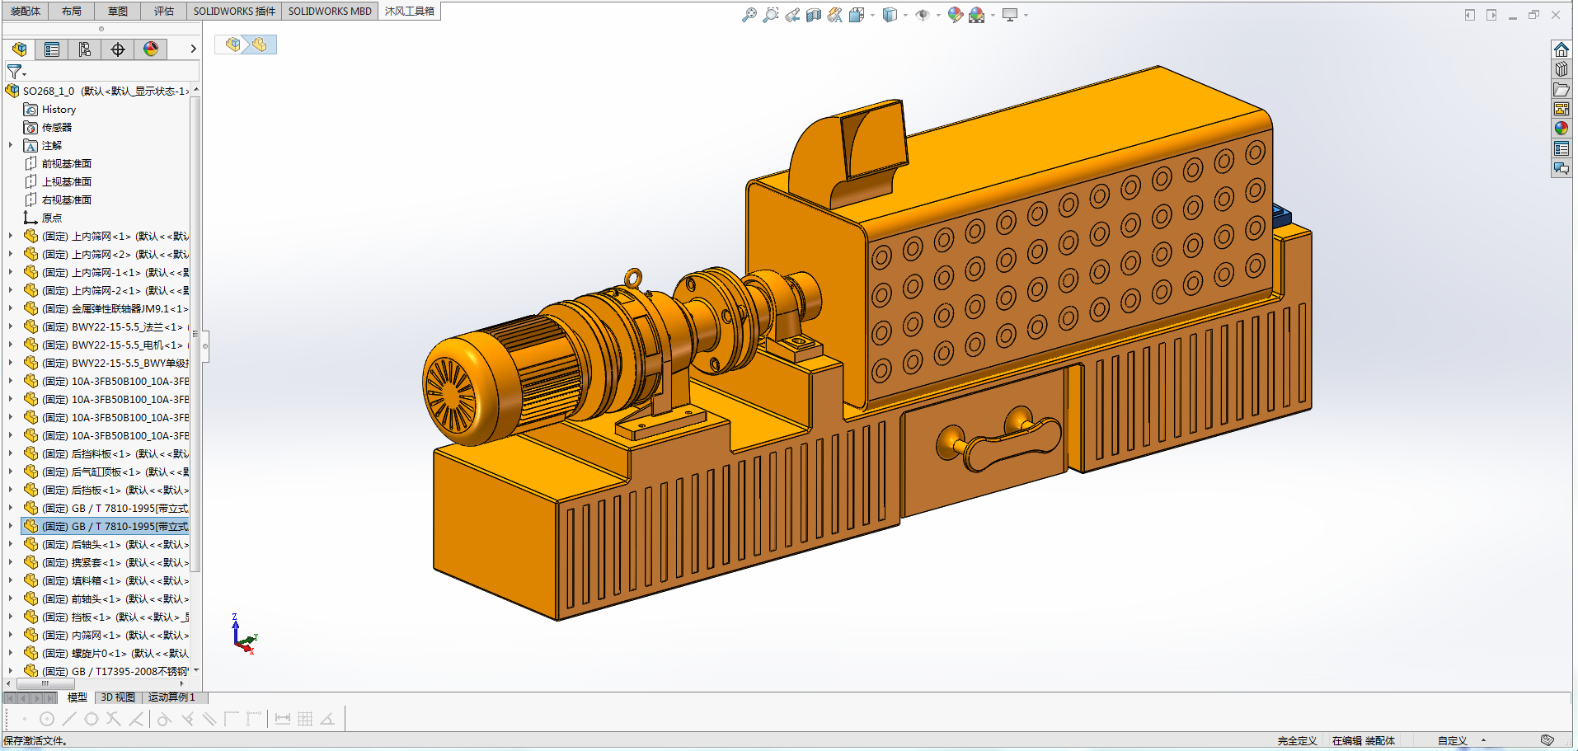Select the Zoom to Area tool

[770, 15]
